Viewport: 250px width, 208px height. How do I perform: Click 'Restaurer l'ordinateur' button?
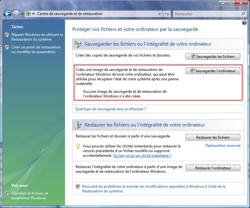click(213, 168)
